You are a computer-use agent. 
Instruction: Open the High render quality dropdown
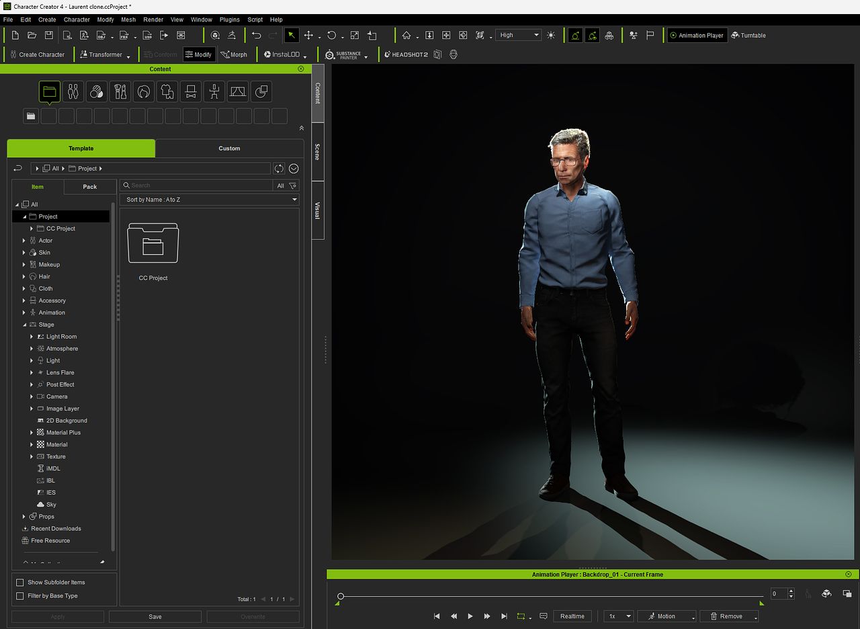tap(518, 35)
